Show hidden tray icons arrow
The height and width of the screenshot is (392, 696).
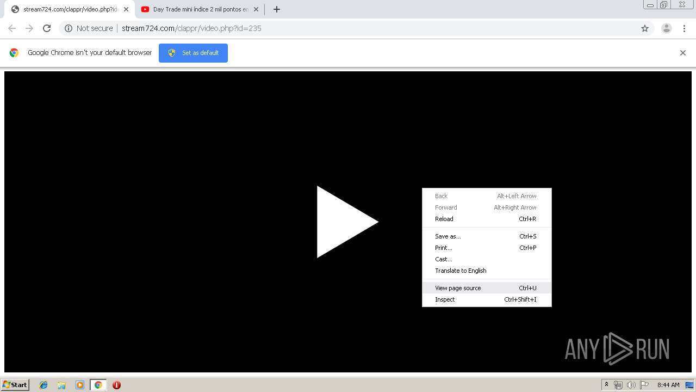tap(607, 385)
